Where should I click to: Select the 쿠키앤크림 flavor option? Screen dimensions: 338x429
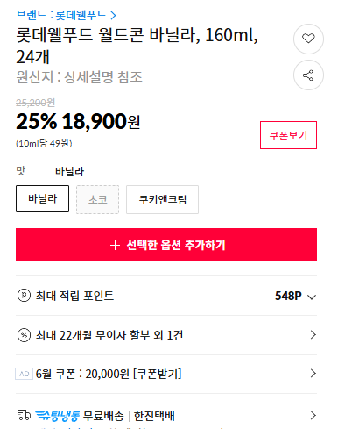point(162,199)
